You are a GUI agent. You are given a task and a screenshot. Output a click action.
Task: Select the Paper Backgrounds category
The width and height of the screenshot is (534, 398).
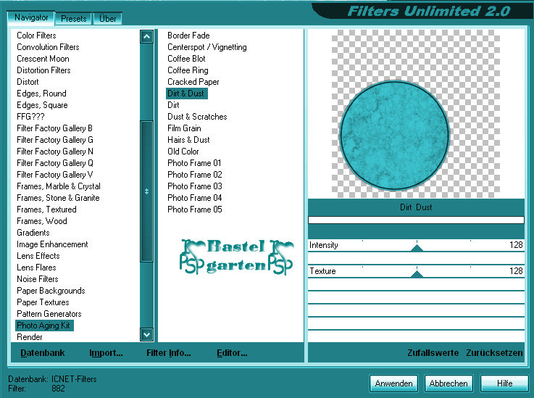point(51,290)
